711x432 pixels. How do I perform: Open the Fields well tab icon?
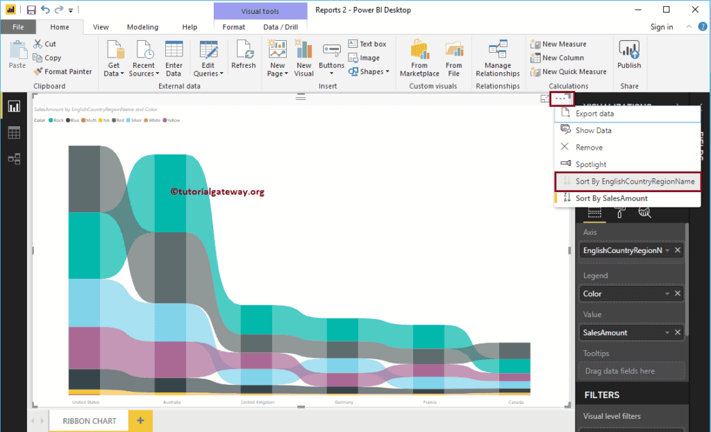click(x=594, y=212)
